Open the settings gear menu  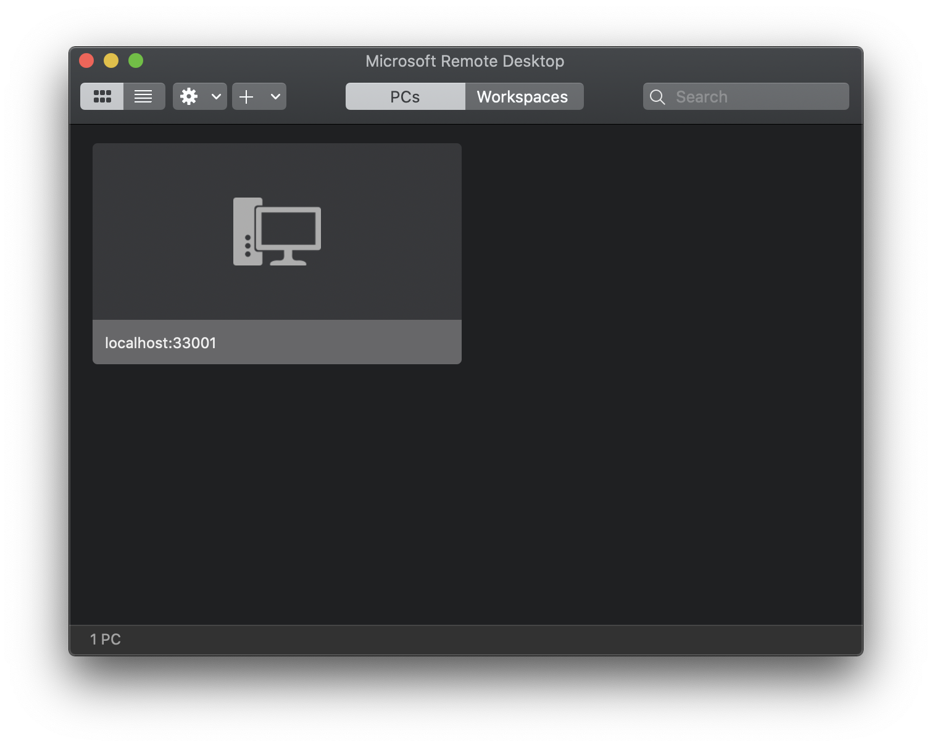[x=189, y=96]
